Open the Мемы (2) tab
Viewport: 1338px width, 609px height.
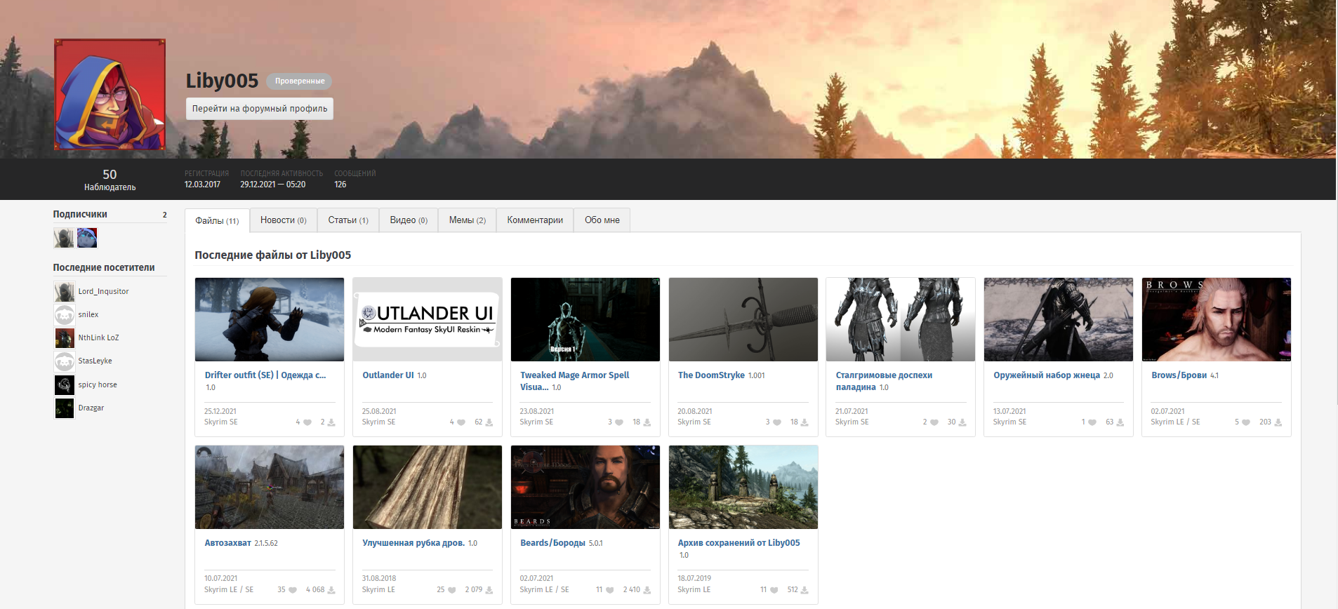pyautogui.click(x=468, y=220)
